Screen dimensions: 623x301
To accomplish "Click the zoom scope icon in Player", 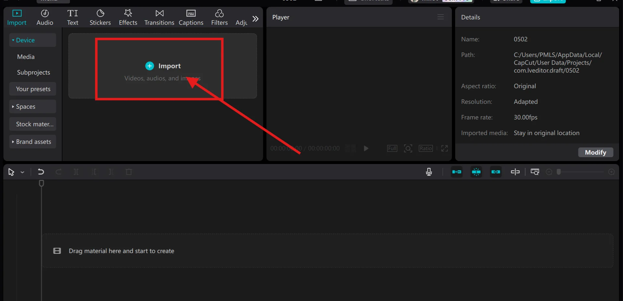I will click(x=408, y=148).
